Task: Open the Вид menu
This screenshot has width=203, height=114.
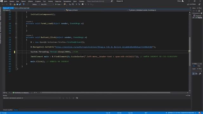Action: [x=18, y=1]
